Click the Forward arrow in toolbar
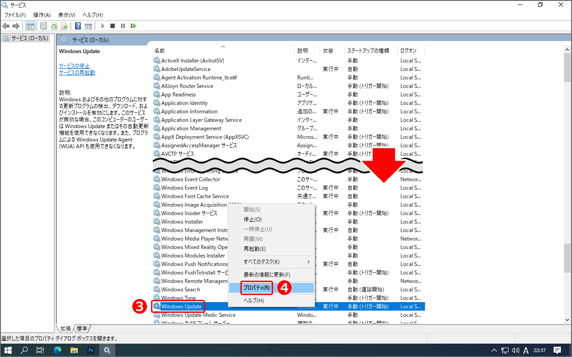Screen dimensions: 572x357 click(x=16, y=26)
